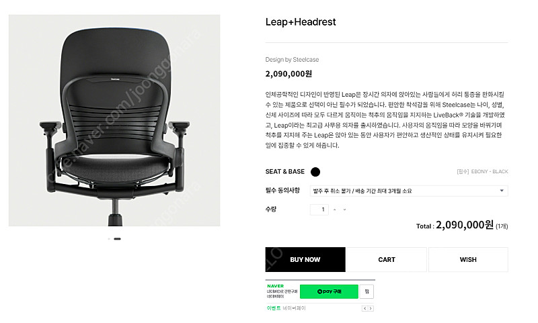The width and height of the screenshot is (538, 323).
Task: Click the Leap+Headrest product title
Action: [x=301, y=22]
